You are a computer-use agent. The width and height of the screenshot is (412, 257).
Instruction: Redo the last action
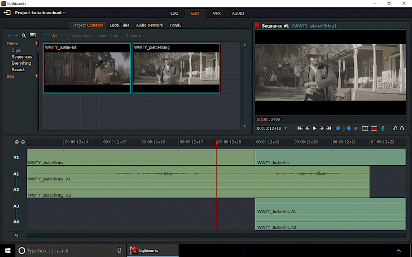tap(402, 128)
